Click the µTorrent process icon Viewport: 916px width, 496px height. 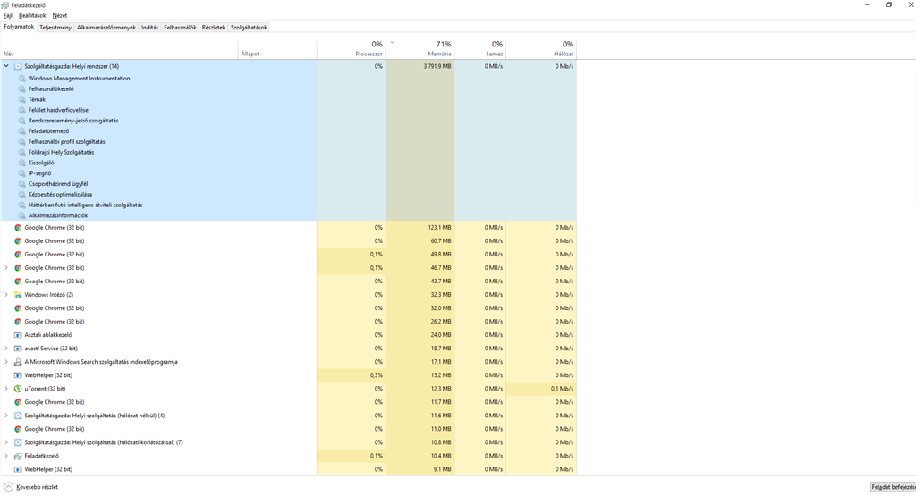pyautogui.click(x=18, y=389)
